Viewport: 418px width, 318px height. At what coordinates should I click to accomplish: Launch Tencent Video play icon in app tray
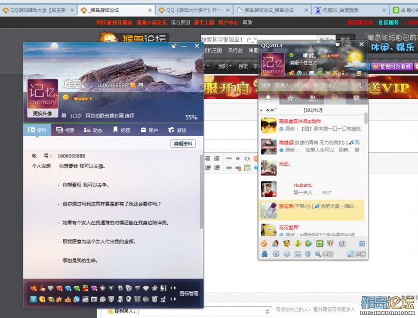(308, 243)
